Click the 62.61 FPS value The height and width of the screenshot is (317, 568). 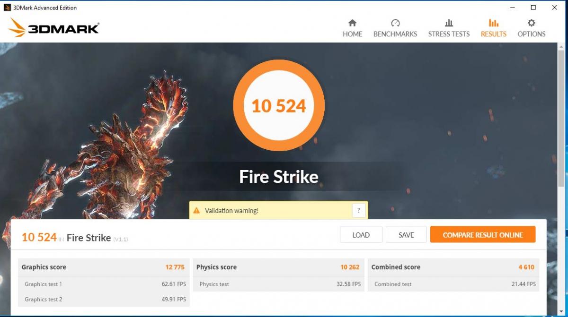pos(174,284)
